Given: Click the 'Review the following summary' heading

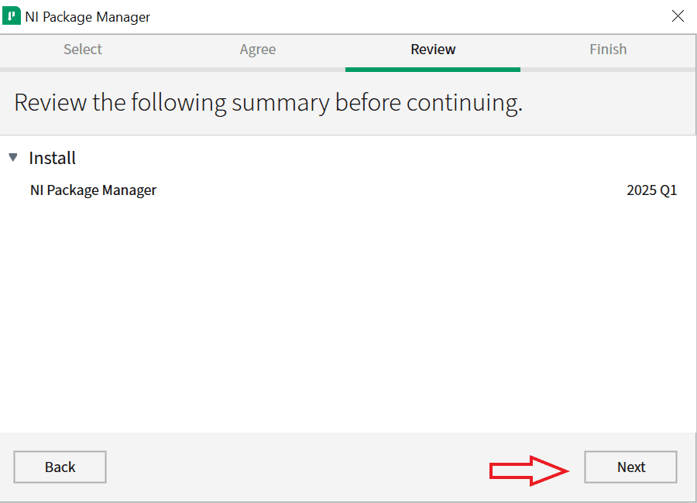Looking at the screenshot, I should click(268, 103).
